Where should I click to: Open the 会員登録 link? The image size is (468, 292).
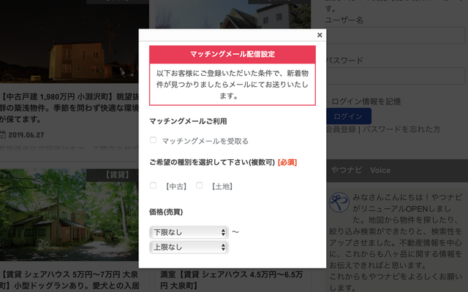(x=341, y=129)
